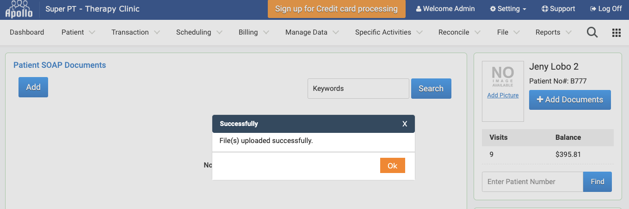629x209 pixels.
Task: Click the Welcome Admin user icon
Action: tap(419, 9)
